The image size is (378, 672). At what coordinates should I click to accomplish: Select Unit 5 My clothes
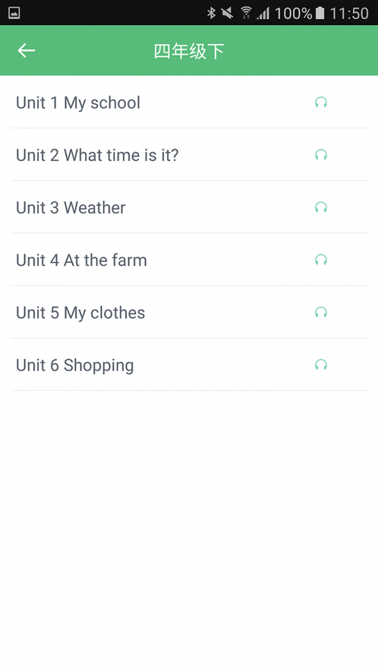80,312
